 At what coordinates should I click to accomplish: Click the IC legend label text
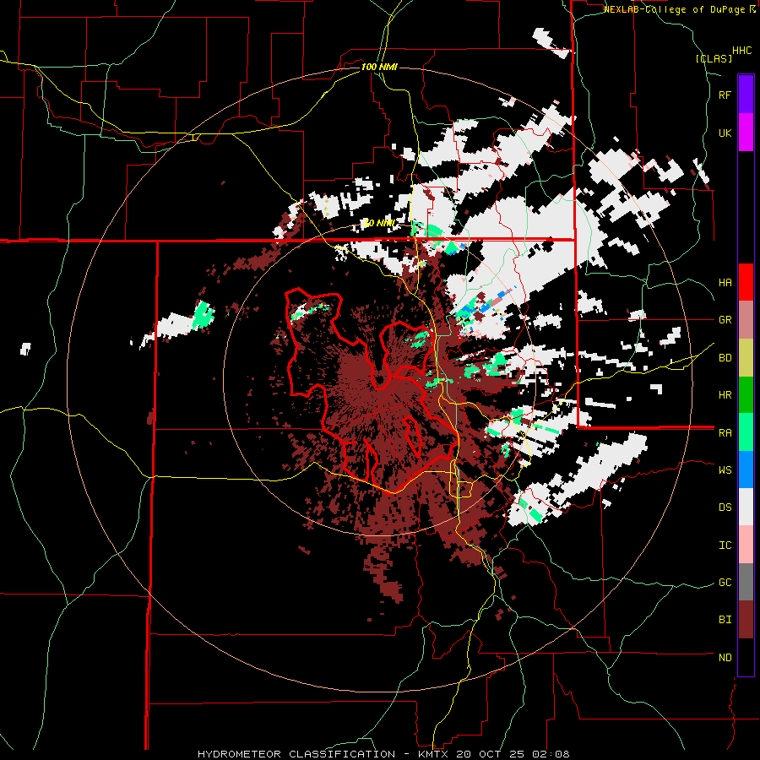tap(725, 546)
